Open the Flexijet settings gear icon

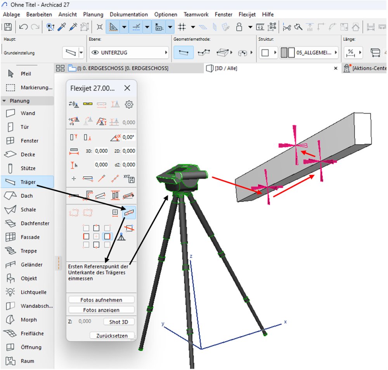tap(129, 104)
